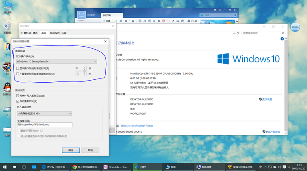
Task: Close the 启动和故障恢复 dialog
Action: 105,41
